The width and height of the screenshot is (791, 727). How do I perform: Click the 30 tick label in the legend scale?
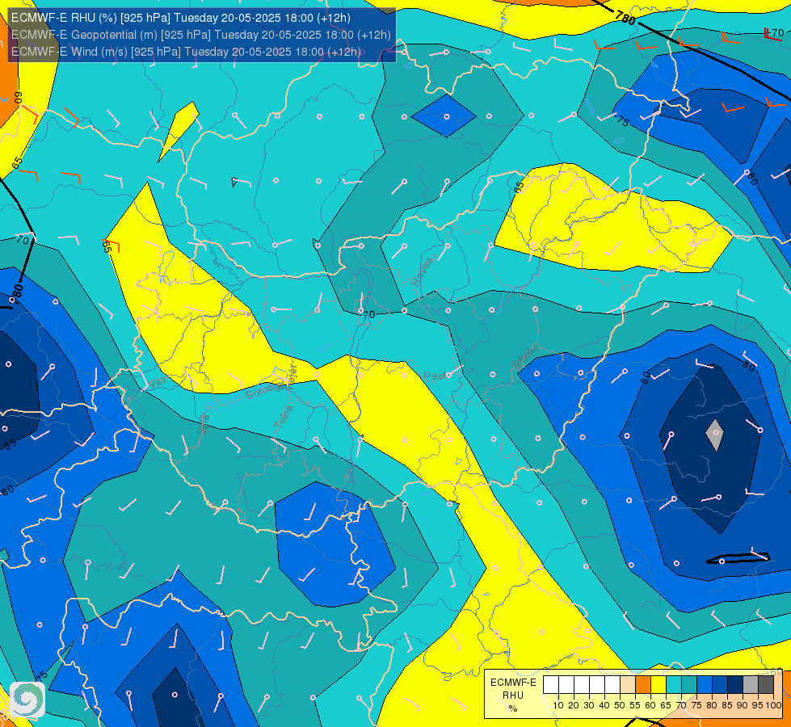(x=589, y=705)
